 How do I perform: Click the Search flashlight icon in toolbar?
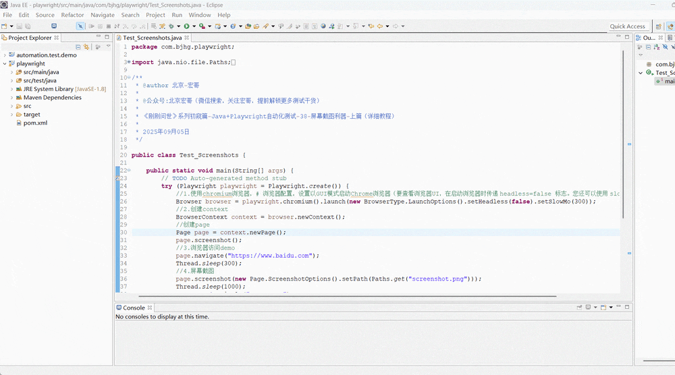pyautogui.click(x=265, y=26)
